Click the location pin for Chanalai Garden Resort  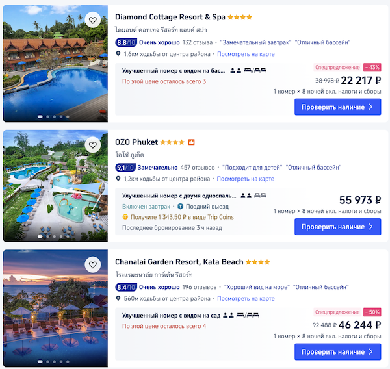pyautogui.click(x=118, y=298)
